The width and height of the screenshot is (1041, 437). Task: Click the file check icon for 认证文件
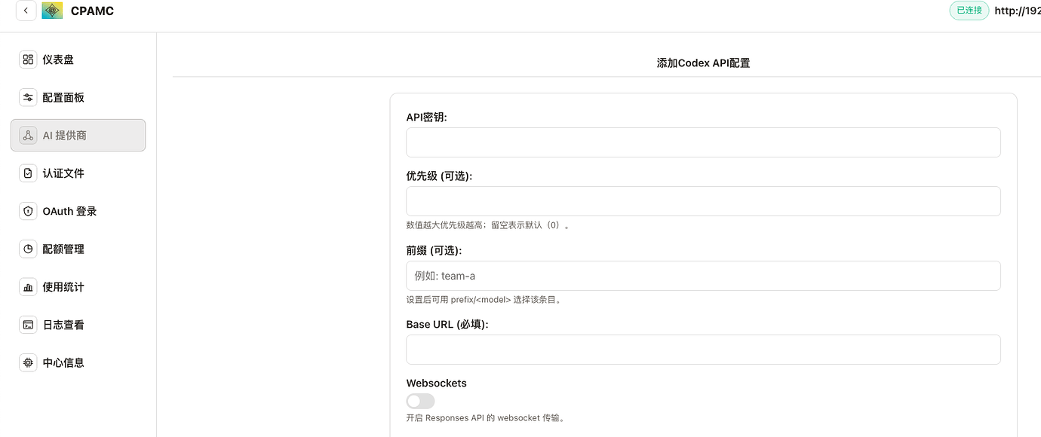coord(28,173)
